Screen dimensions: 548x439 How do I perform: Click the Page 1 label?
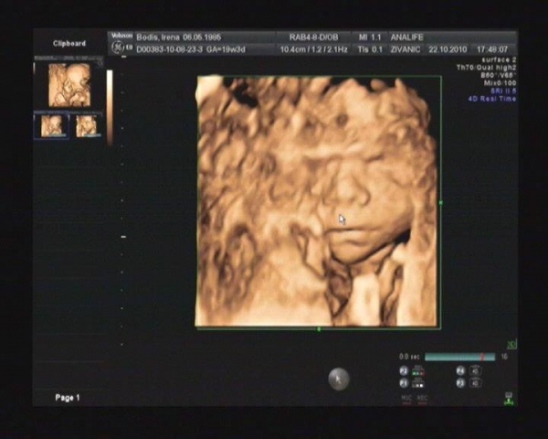[68, 398]
